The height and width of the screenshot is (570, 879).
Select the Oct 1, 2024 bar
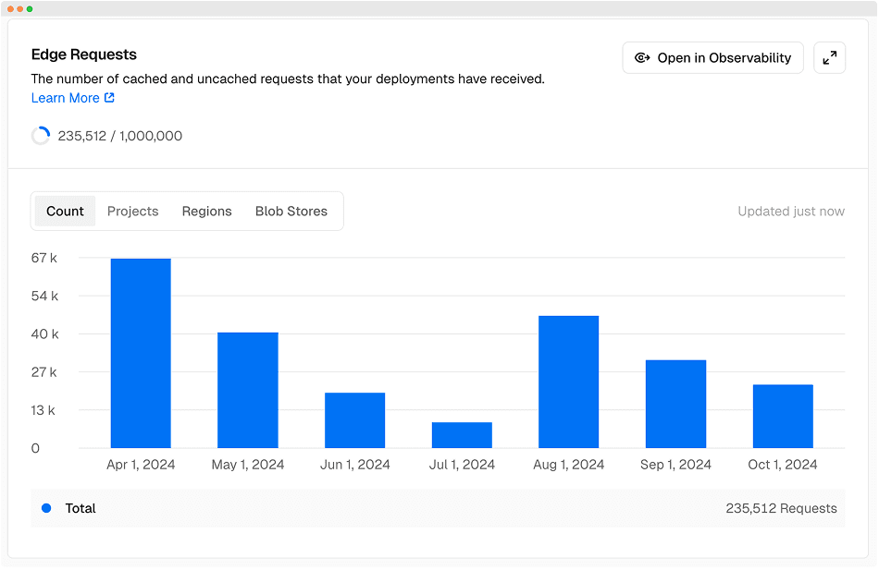tap(783, 417)
